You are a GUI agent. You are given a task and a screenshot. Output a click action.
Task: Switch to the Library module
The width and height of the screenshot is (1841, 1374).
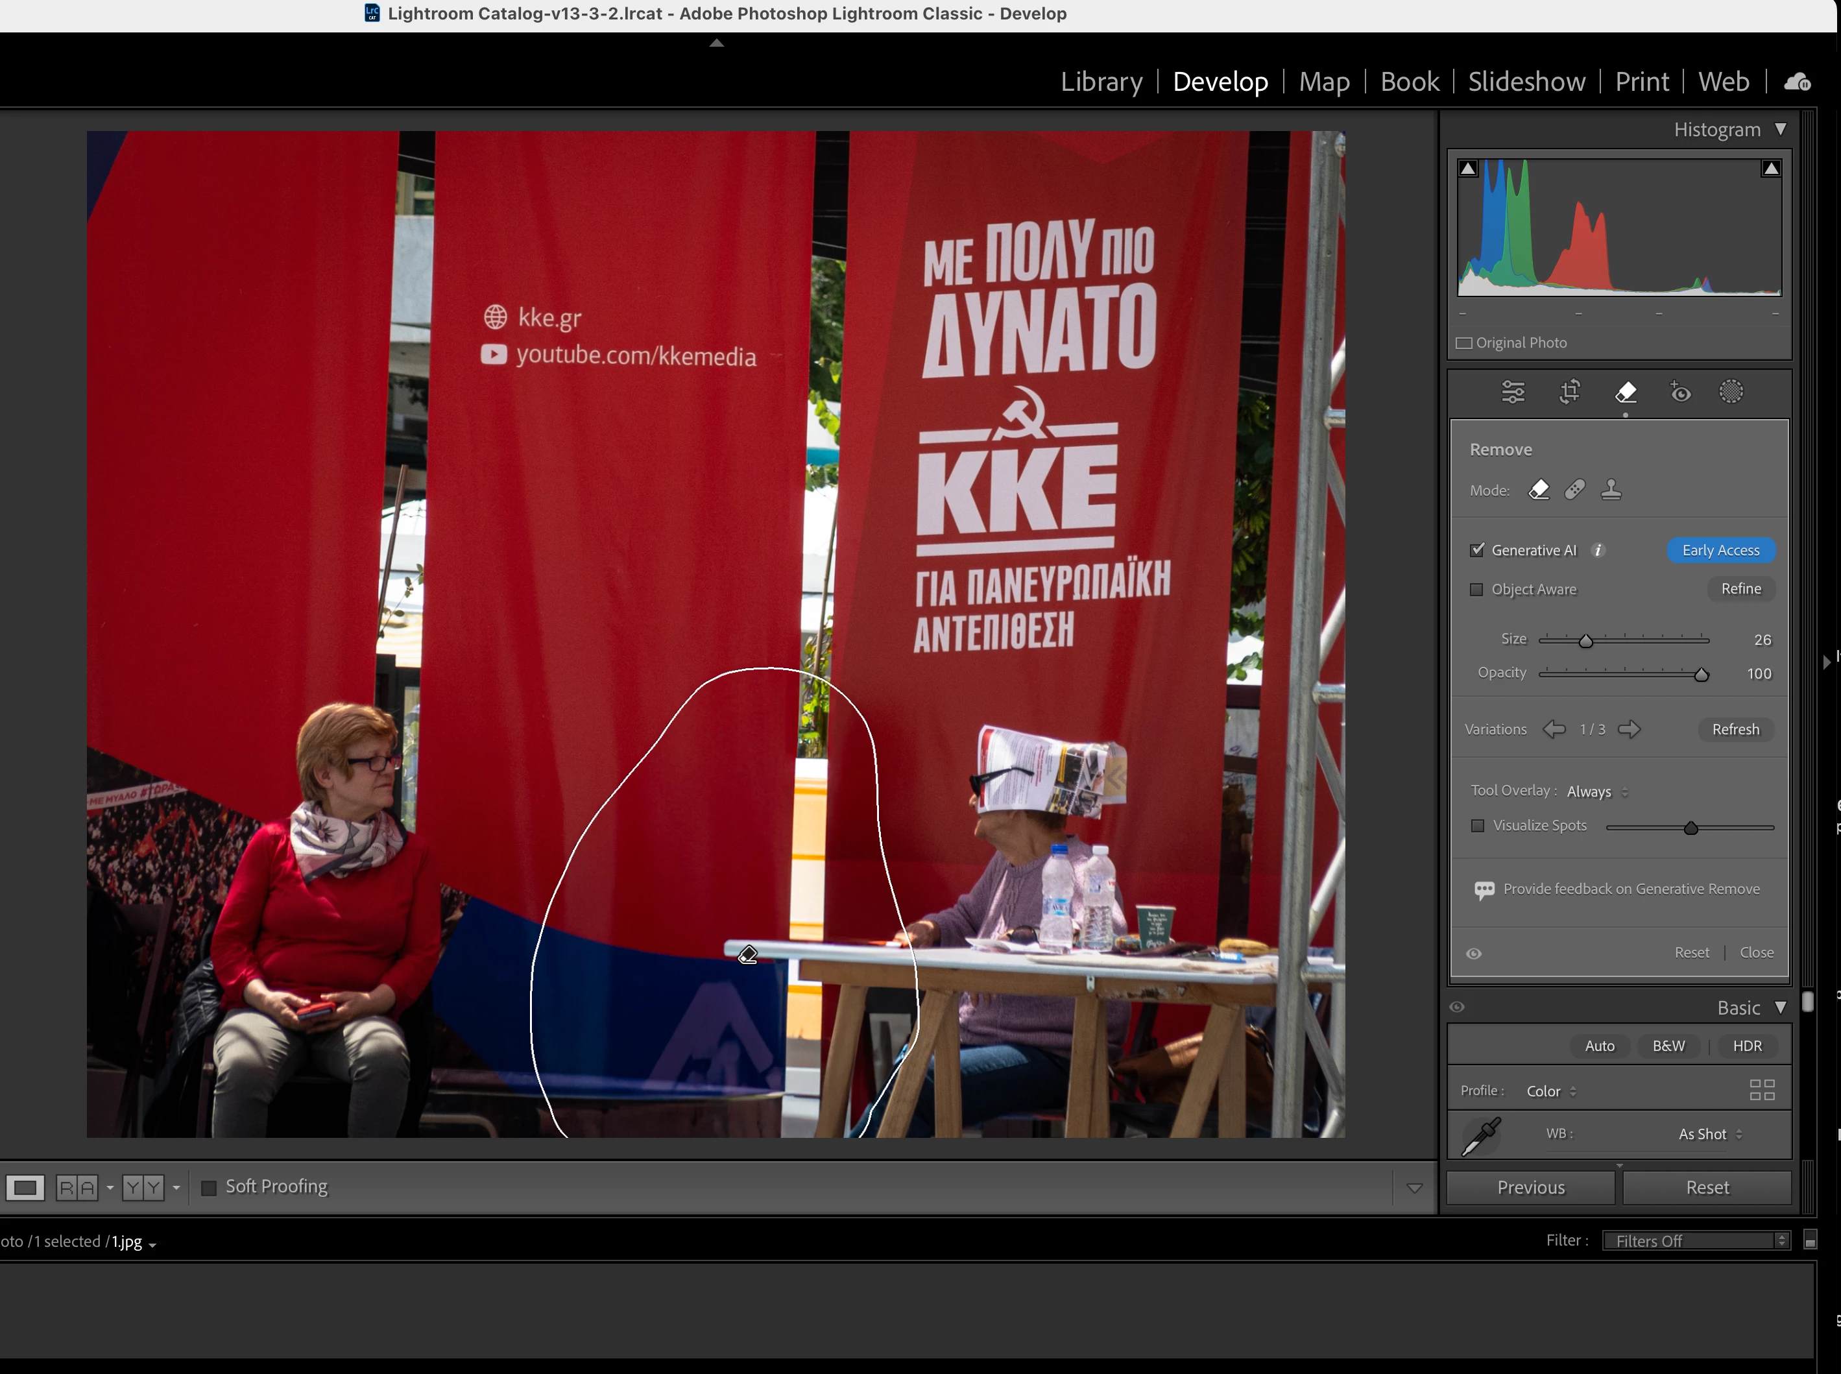pyautogui.click(x=1101, y=82)
